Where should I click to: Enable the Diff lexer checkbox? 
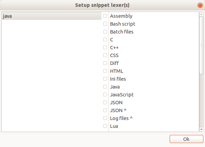point(105,63)
